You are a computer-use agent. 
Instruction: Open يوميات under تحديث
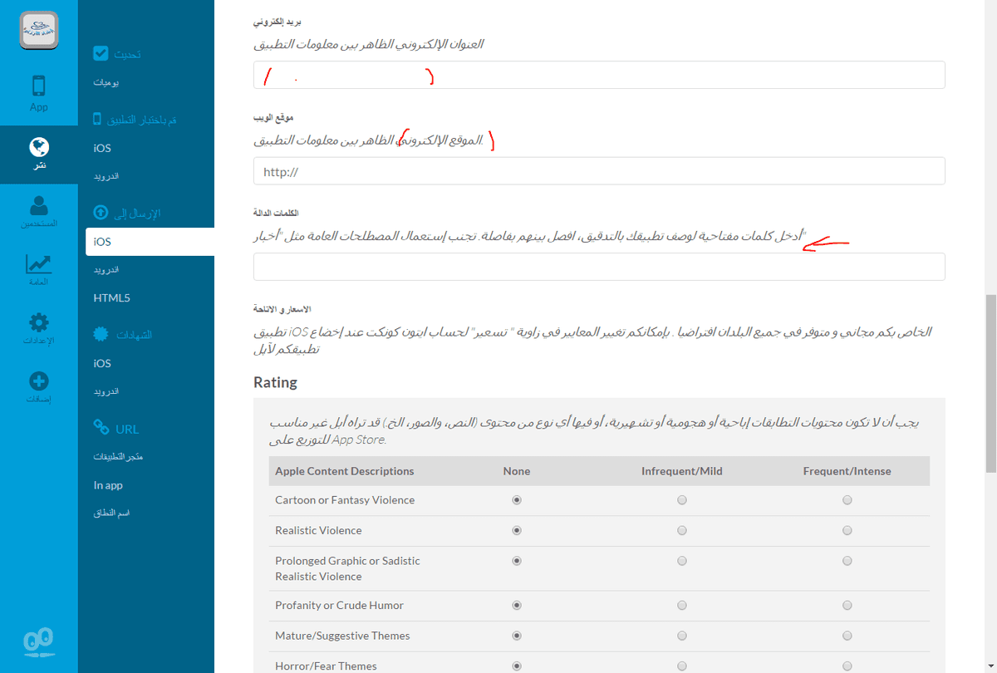tap(106, 84)
